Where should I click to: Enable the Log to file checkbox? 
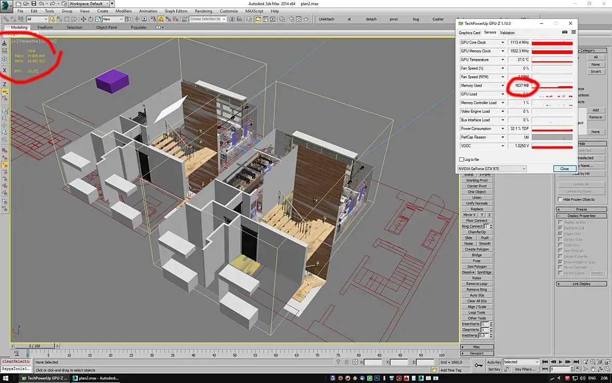tap(462, 159)
